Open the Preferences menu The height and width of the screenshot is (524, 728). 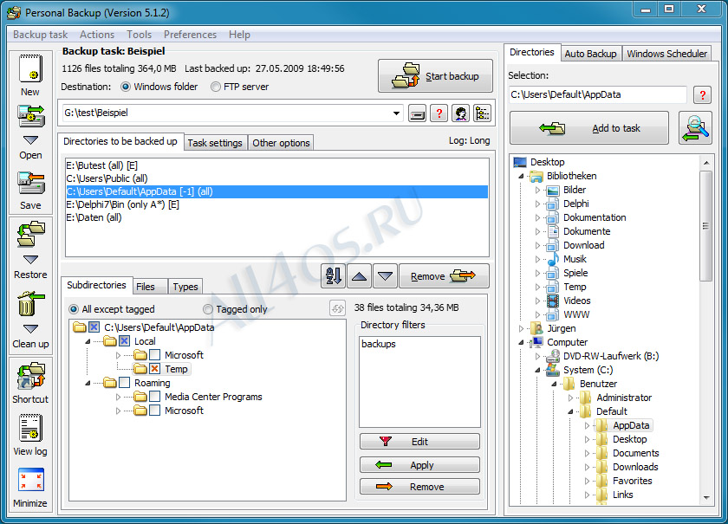pyautogui.click(x=190, y=35)
